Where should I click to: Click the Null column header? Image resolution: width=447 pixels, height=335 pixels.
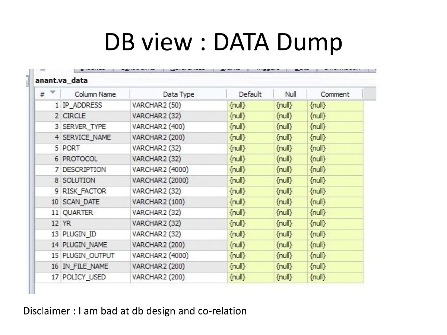[290, 94]
